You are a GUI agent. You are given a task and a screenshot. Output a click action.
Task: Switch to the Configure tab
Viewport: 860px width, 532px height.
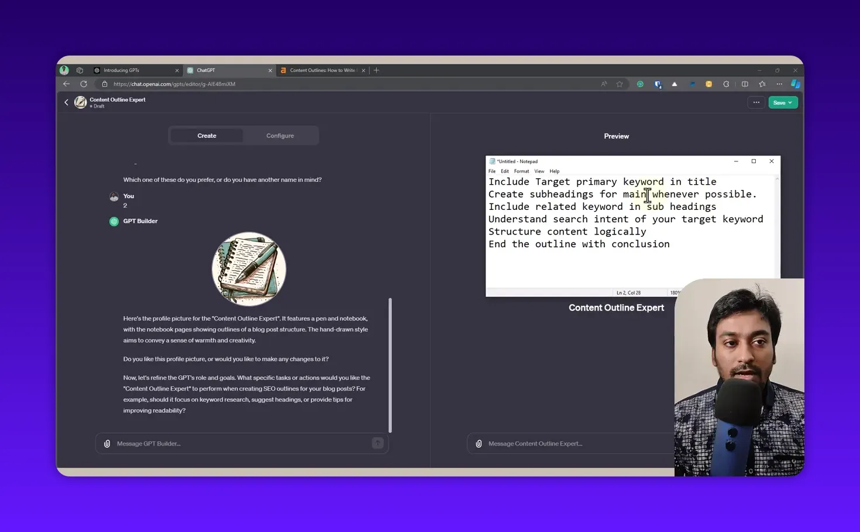coord(280,135)
